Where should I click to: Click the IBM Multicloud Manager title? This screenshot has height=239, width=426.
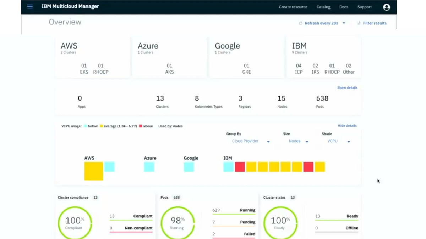click(x=70, y=6)
